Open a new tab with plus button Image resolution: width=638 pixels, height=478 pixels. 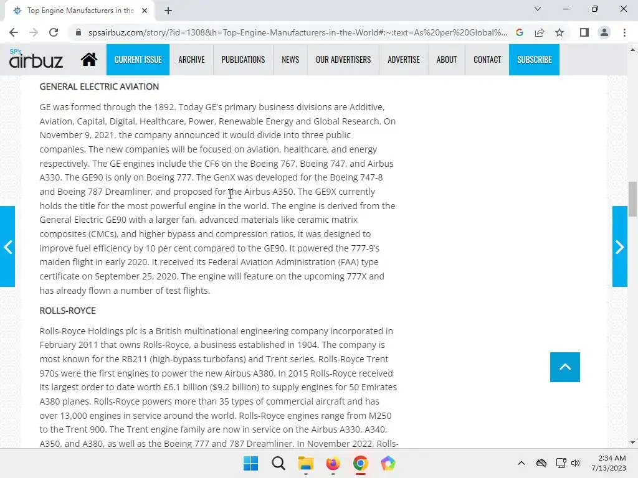[168, 11]
